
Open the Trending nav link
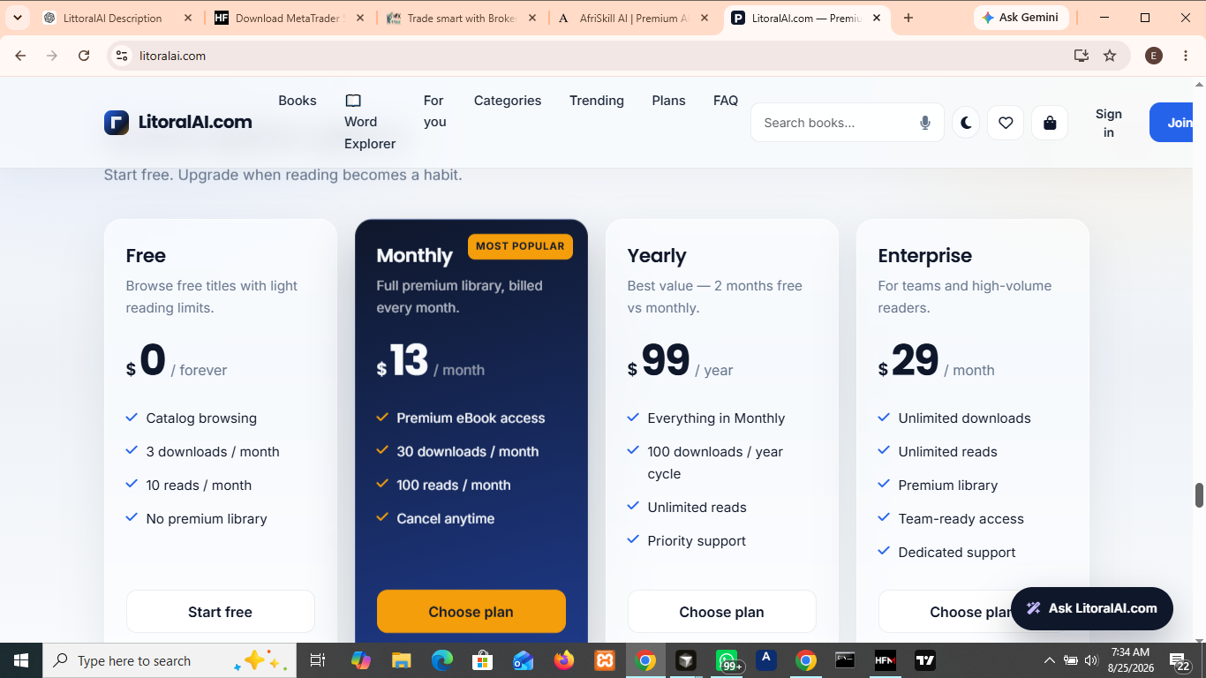(597, 101)
